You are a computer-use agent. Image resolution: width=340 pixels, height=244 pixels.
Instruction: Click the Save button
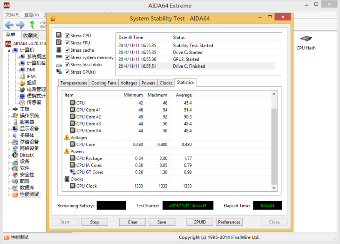click(x=162, y=222)
